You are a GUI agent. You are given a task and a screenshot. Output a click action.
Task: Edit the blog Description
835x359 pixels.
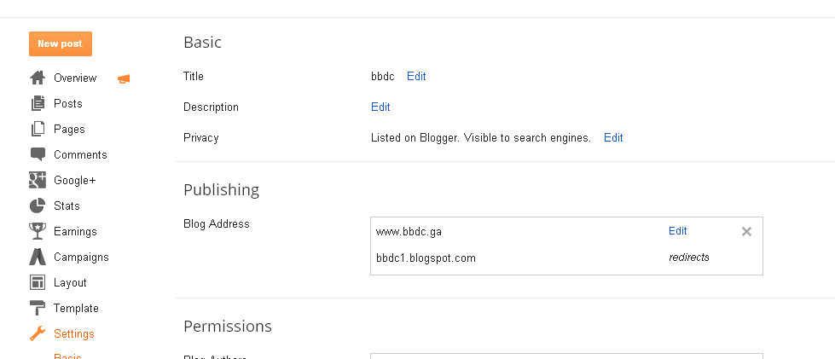[380, 107]
